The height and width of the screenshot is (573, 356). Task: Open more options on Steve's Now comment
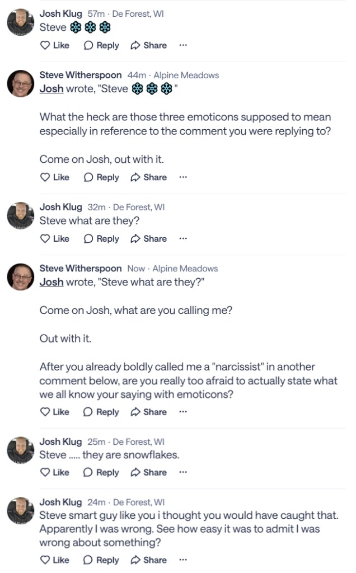(182, 412)
